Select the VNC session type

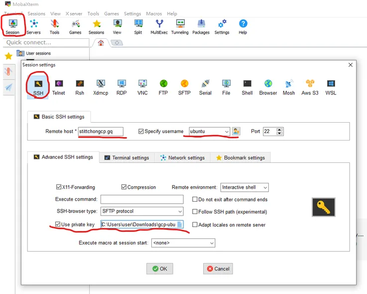142,87
